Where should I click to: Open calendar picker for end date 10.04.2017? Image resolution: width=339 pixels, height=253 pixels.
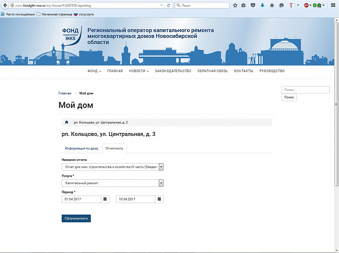click(x=159, y=199)
